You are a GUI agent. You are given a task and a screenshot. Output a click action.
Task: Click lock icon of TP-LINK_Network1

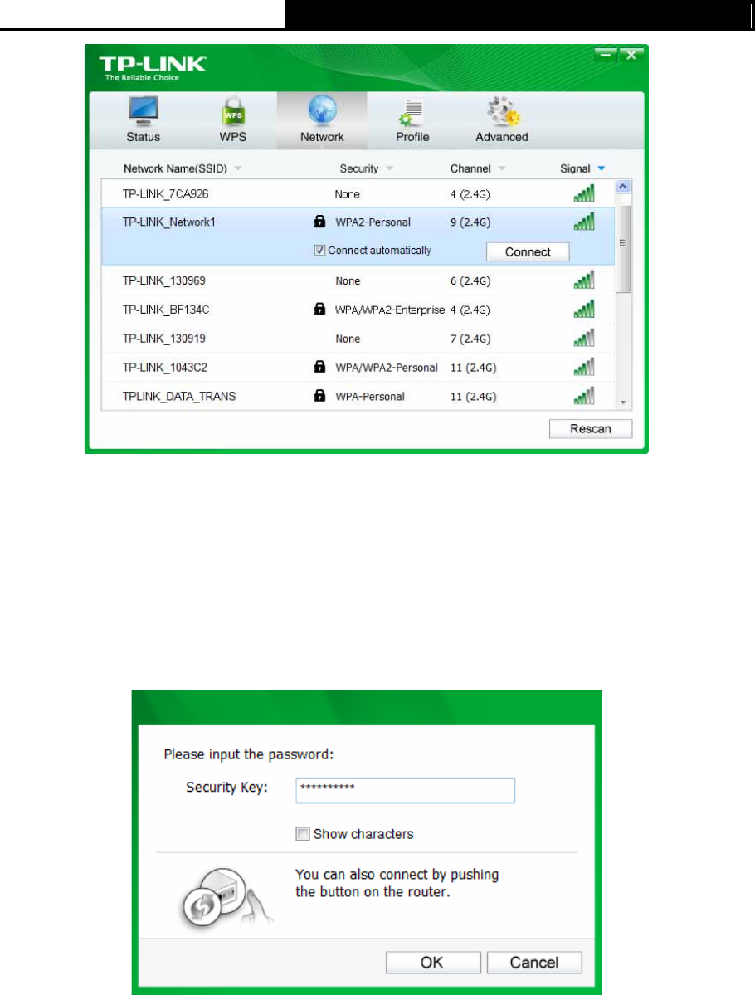319,222
